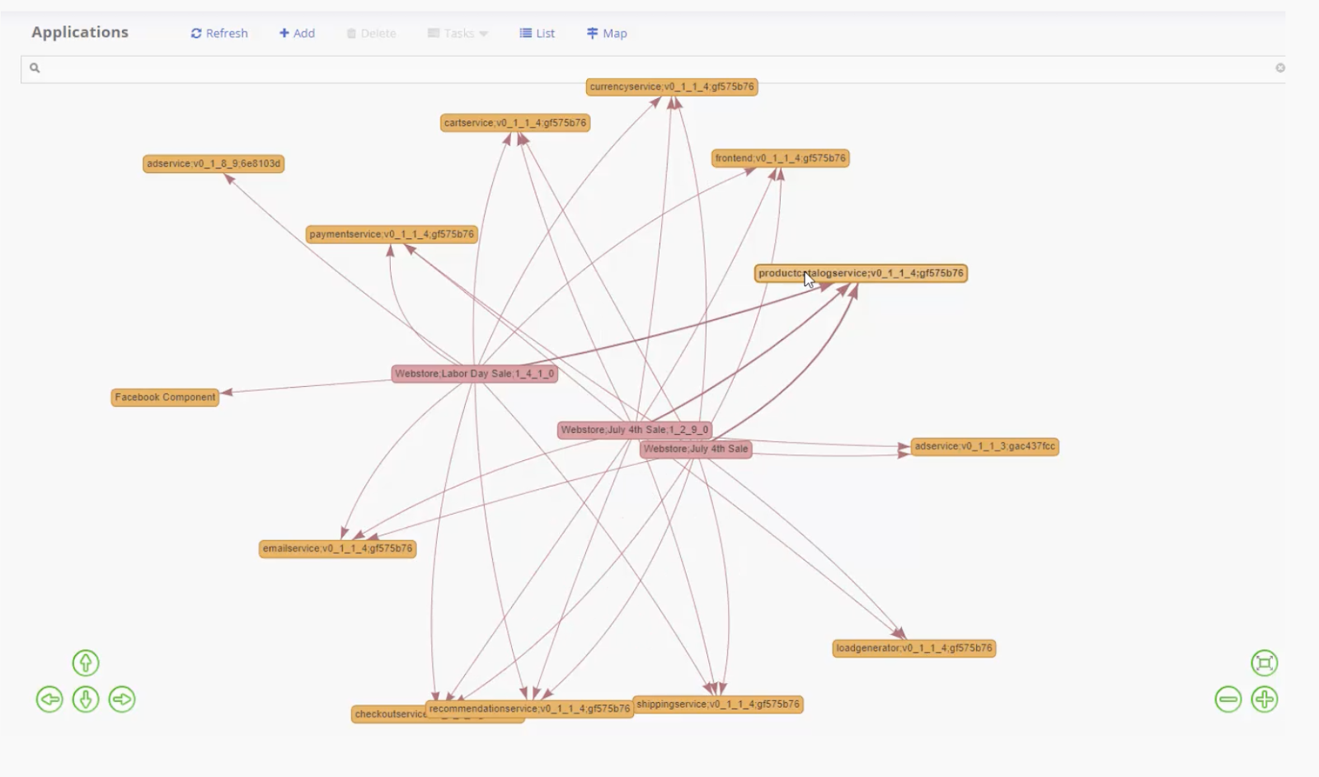
Task: Click the Add application button
Action: coord(297,34)
